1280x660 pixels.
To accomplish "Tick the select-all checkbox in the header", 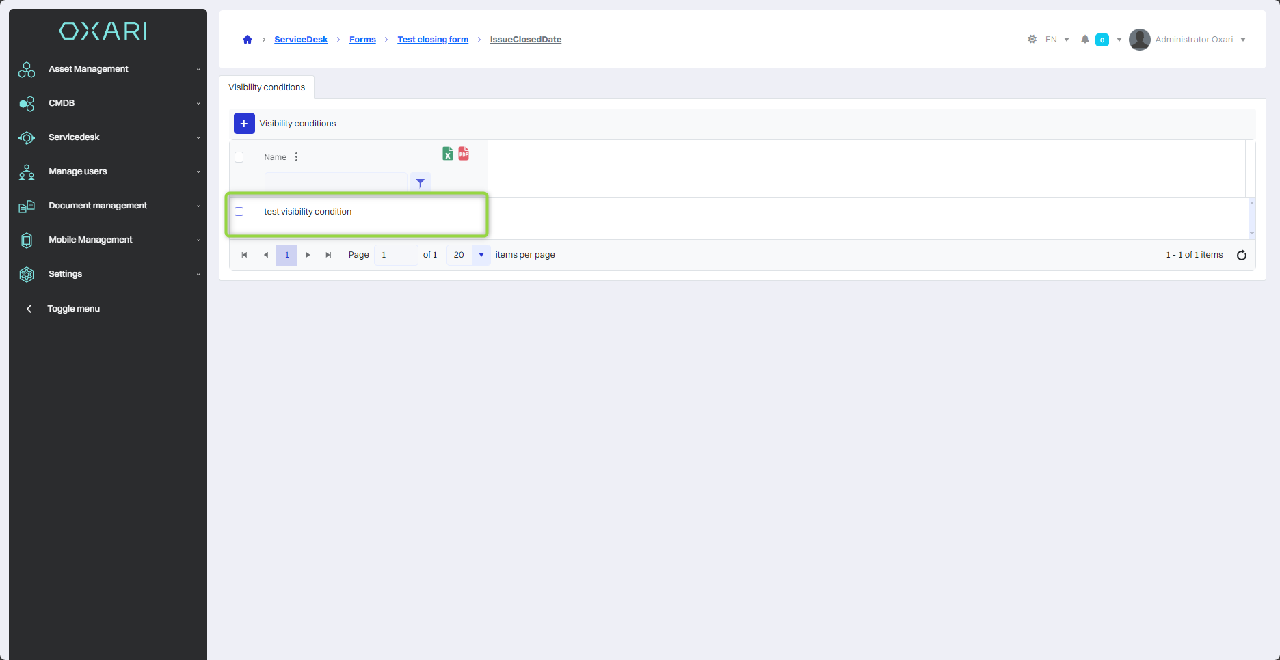I will pos(239,157).
